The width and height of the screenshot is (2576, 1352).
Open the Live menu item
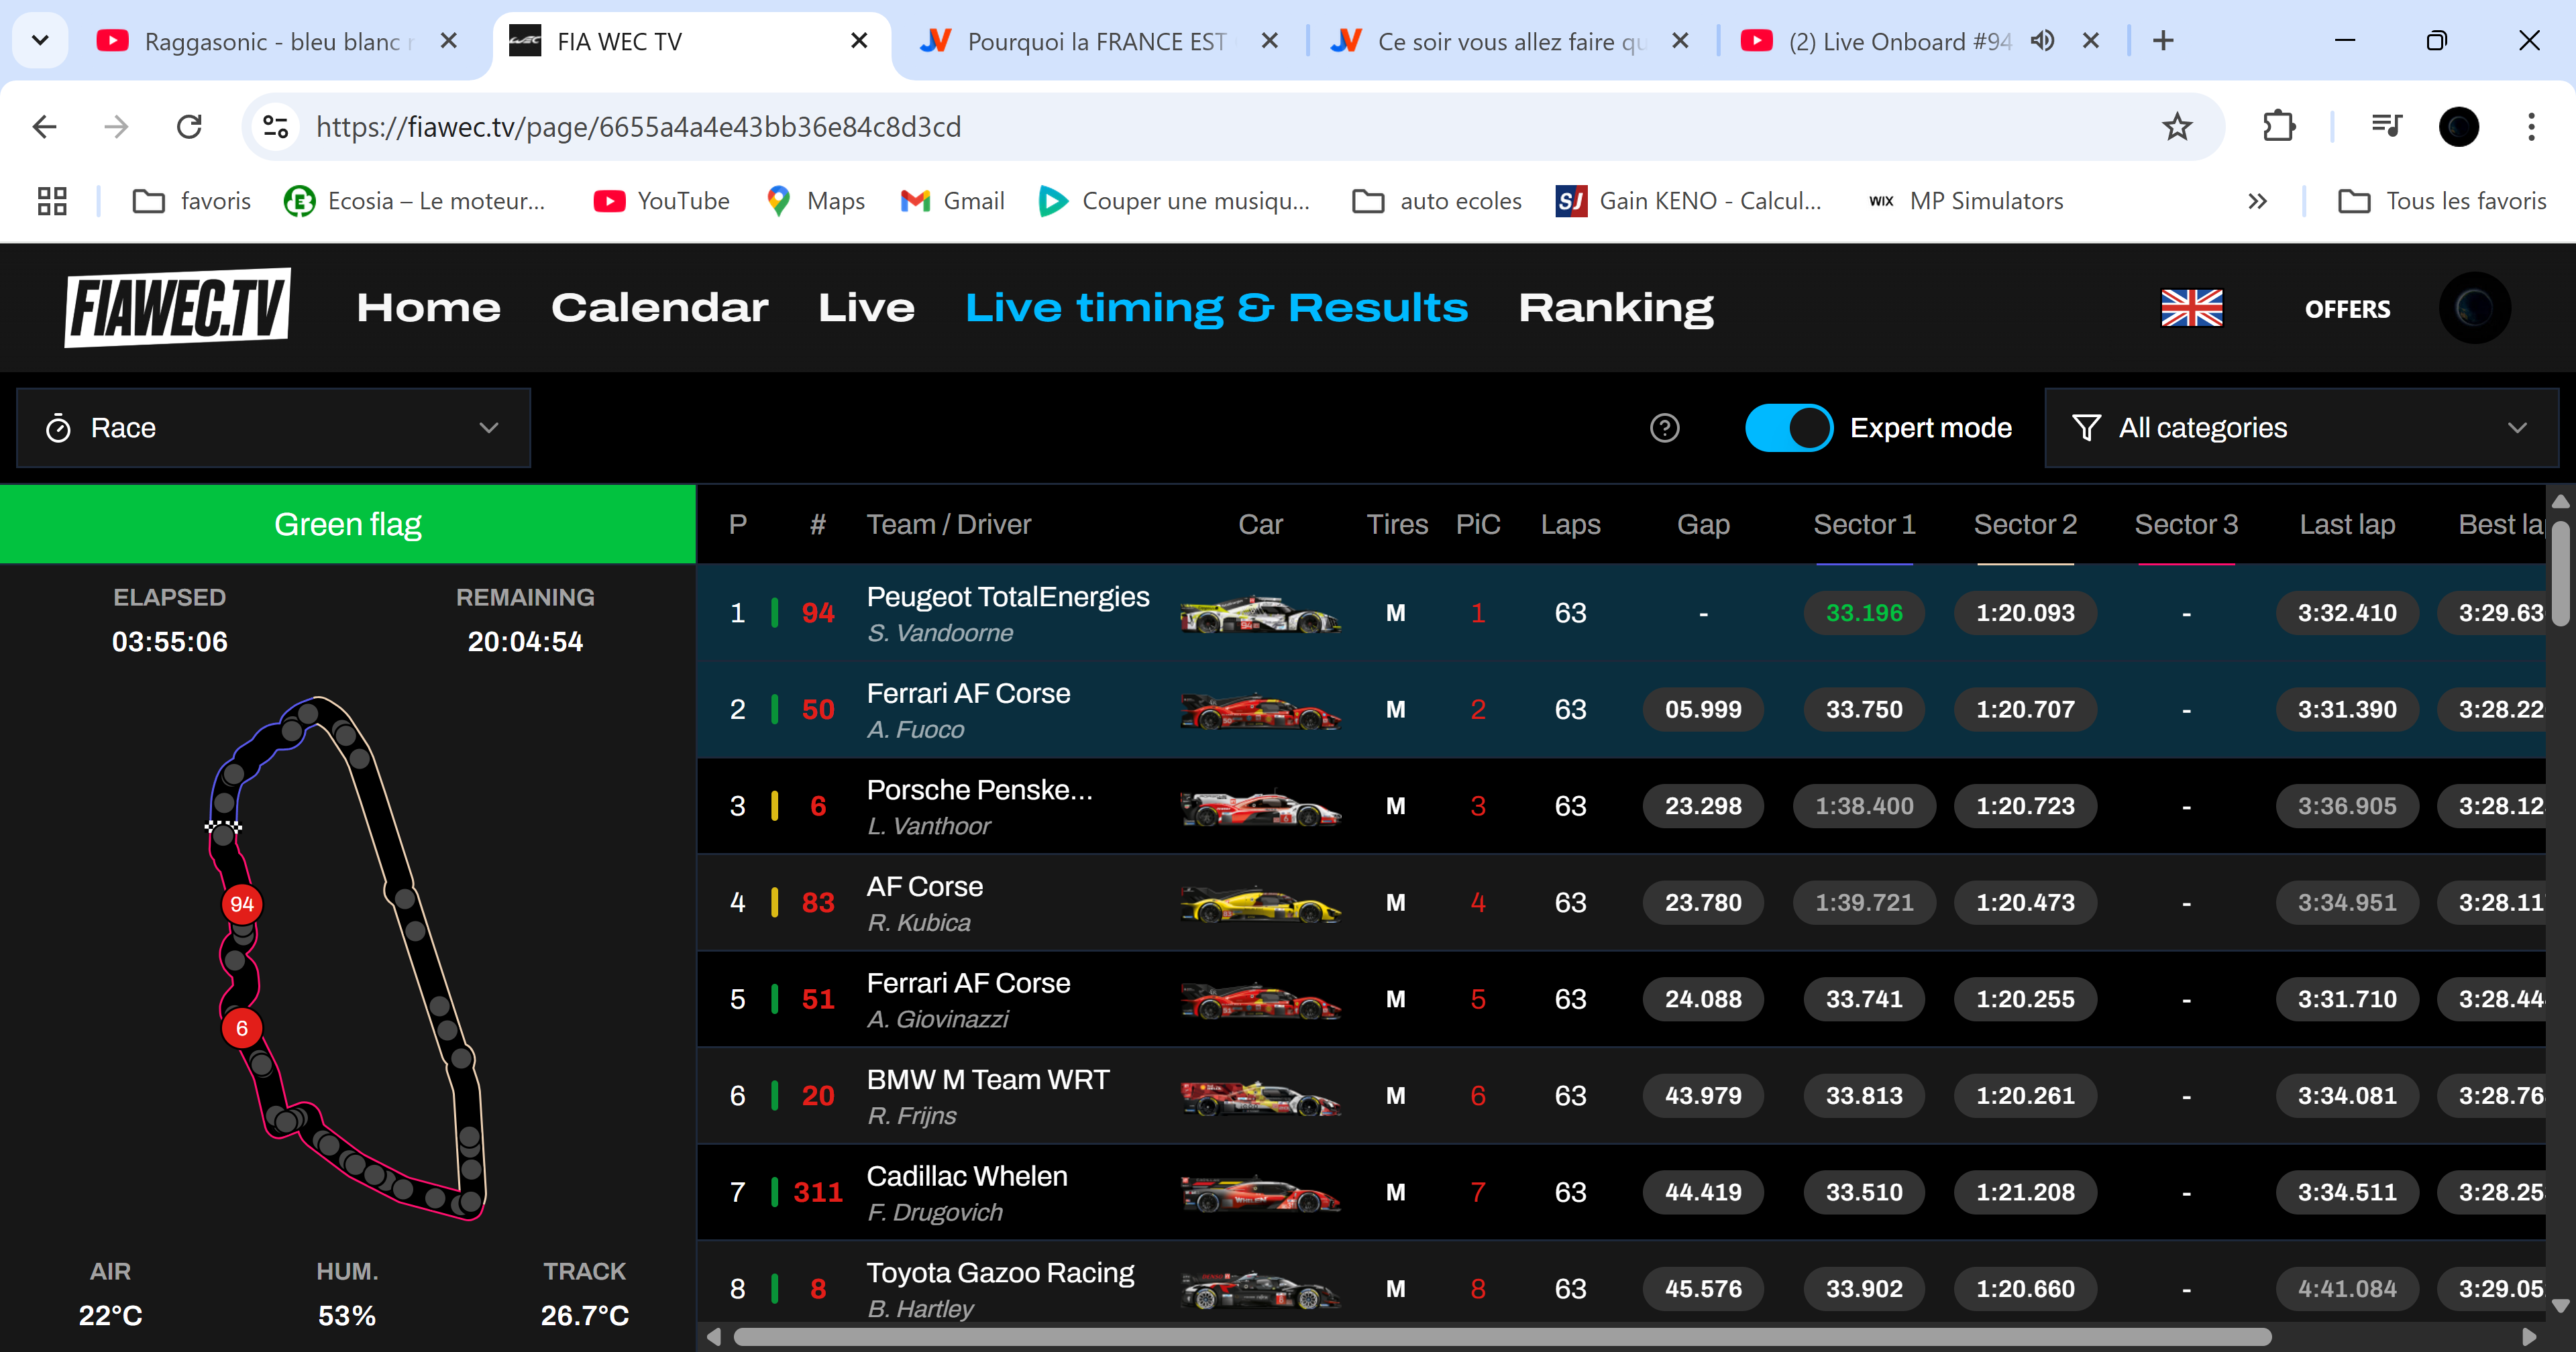pyautogui.click(x=866, y=308)
